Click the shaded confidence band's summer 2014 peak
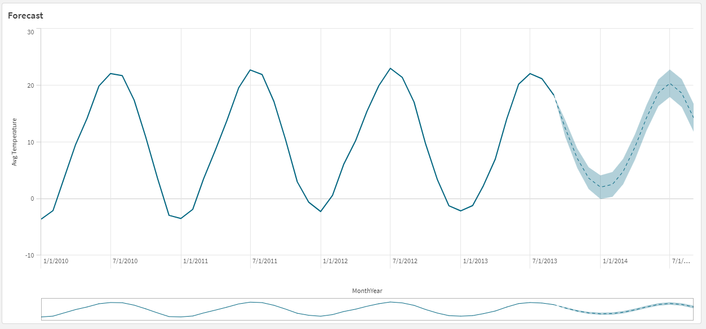This screenshot has height=329, width=706. click(x=669, y=73)
